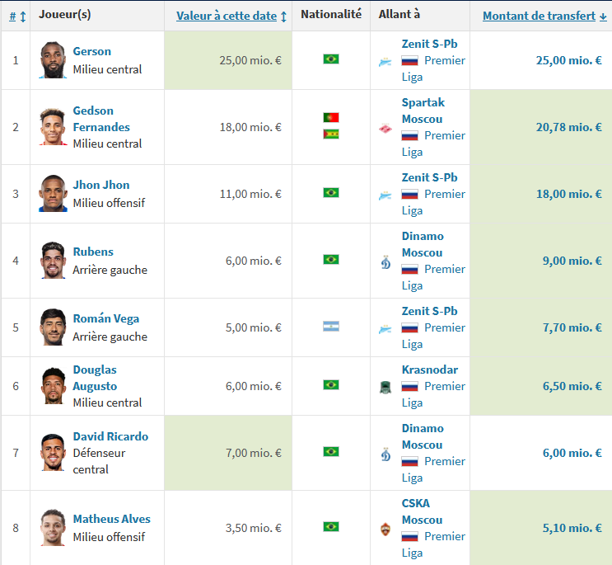Click the Dinamo Moscou crest in Rubens row

pyautogui.click(x=385, y=262)
